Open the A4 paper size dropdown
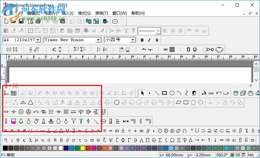Viewport: 260px width, 158px height. tap(38, 40)
